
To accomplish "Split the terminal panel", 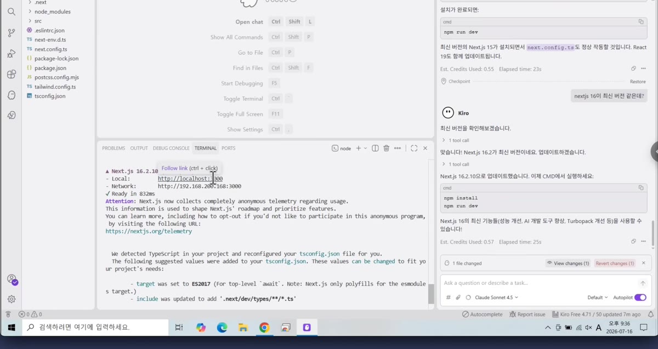I will point(375,148).
